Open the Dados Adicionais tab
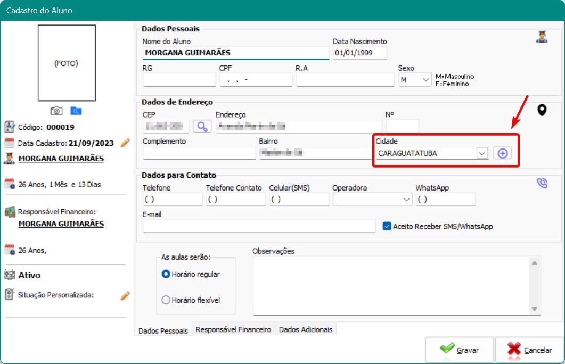This screenshot has height=364, width=565. coord(306,329)
